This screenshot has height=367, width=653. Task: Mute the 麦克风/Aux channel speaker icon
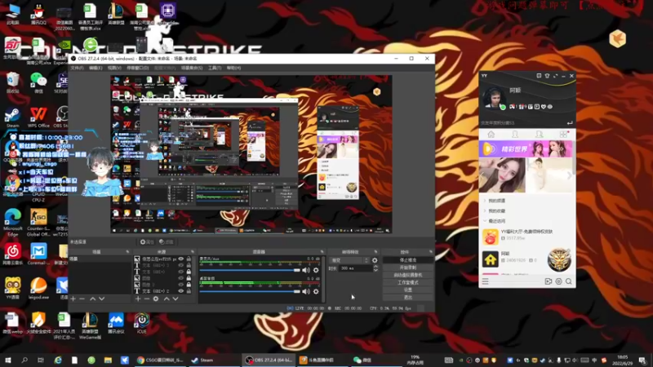click(x=306, y=270)
